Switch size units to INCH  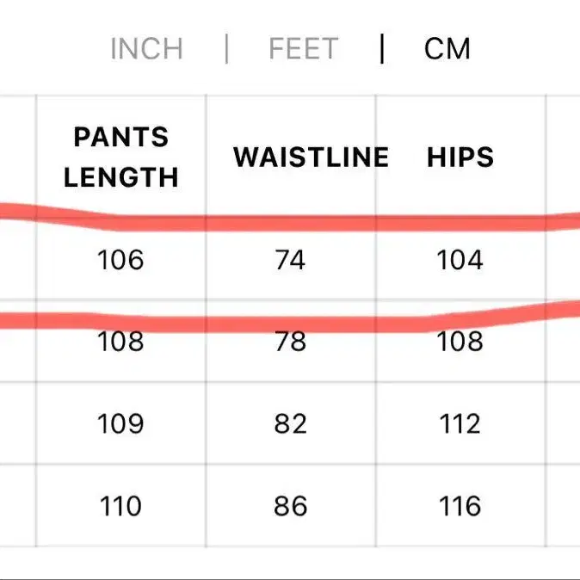[146, 49]
